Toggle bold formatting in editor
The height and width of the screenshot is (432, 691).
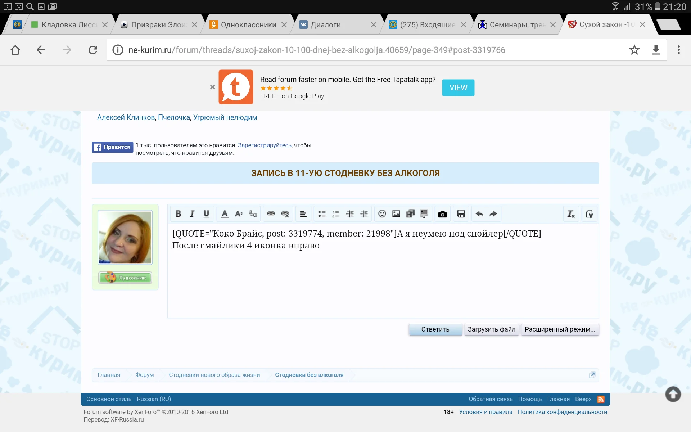point(178,214)
